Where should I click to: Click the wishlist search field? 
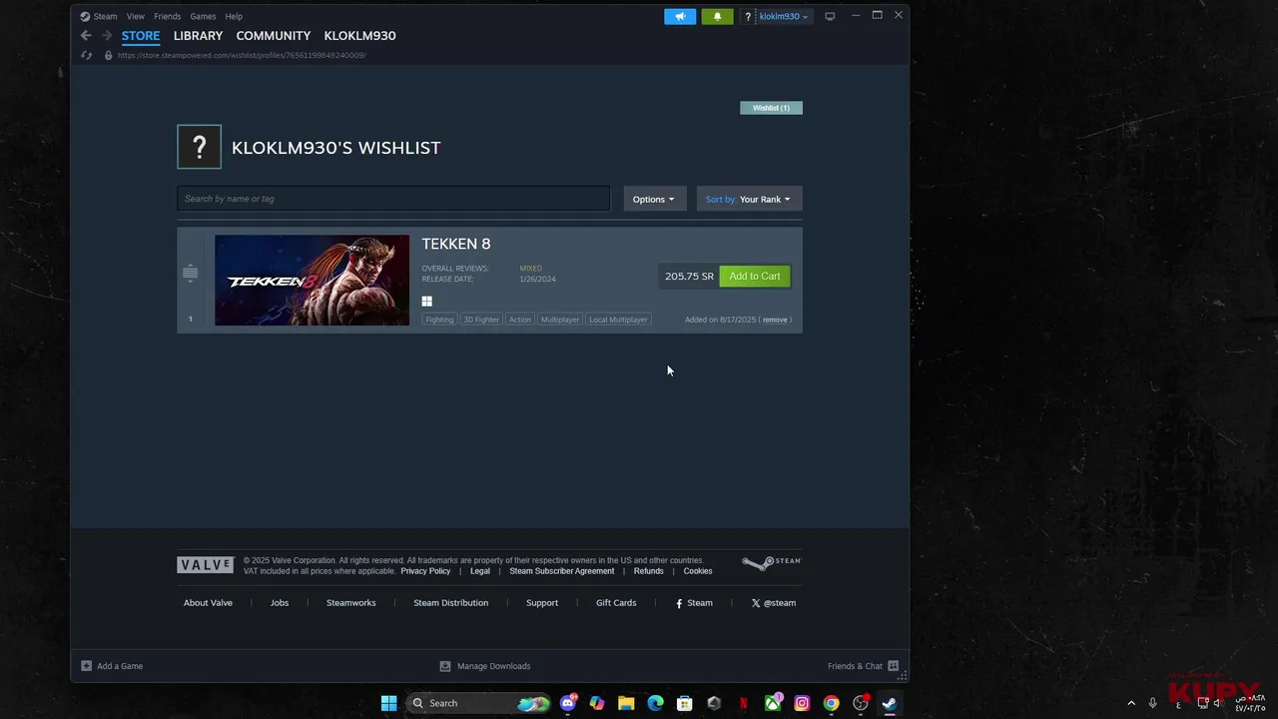[x=393, y=199]
